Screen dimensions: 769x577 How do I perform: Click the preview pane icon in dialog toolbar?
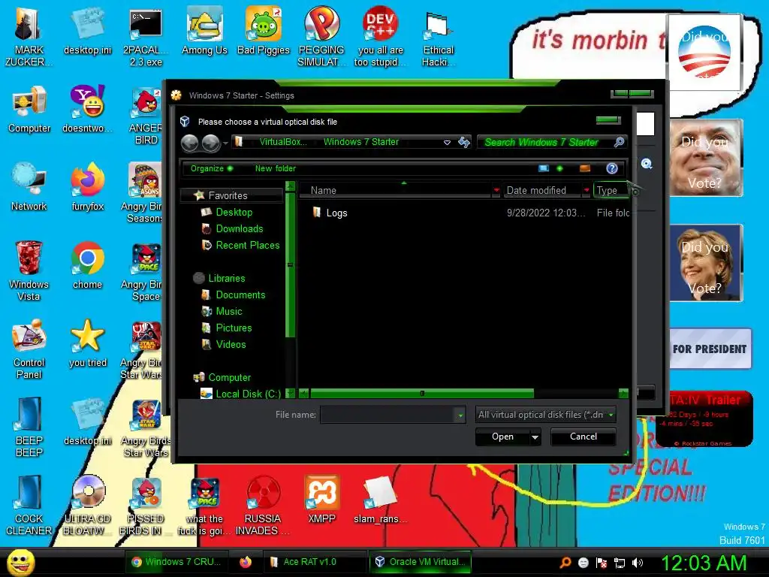(585, 168)
